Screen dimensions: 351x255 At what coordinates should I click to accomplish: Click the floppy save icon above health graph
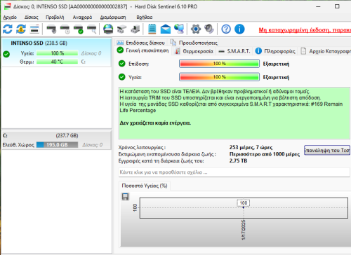tap(126, 197)
